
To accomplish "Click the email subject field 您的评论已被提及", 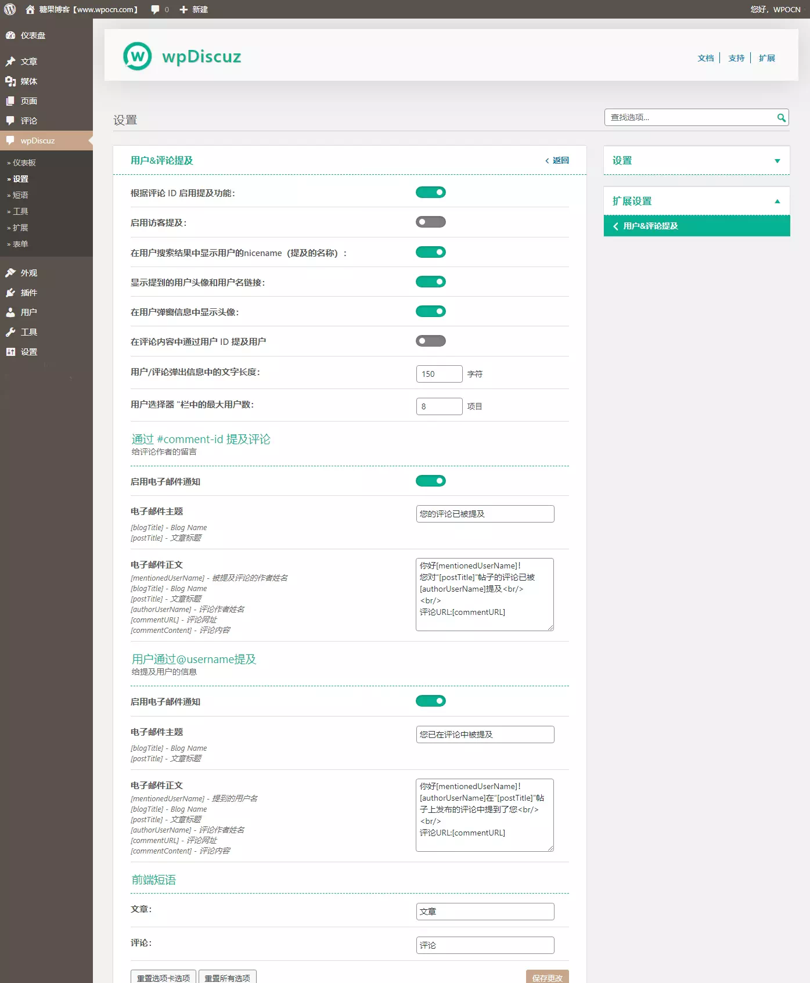I will [x=485, y=514].
